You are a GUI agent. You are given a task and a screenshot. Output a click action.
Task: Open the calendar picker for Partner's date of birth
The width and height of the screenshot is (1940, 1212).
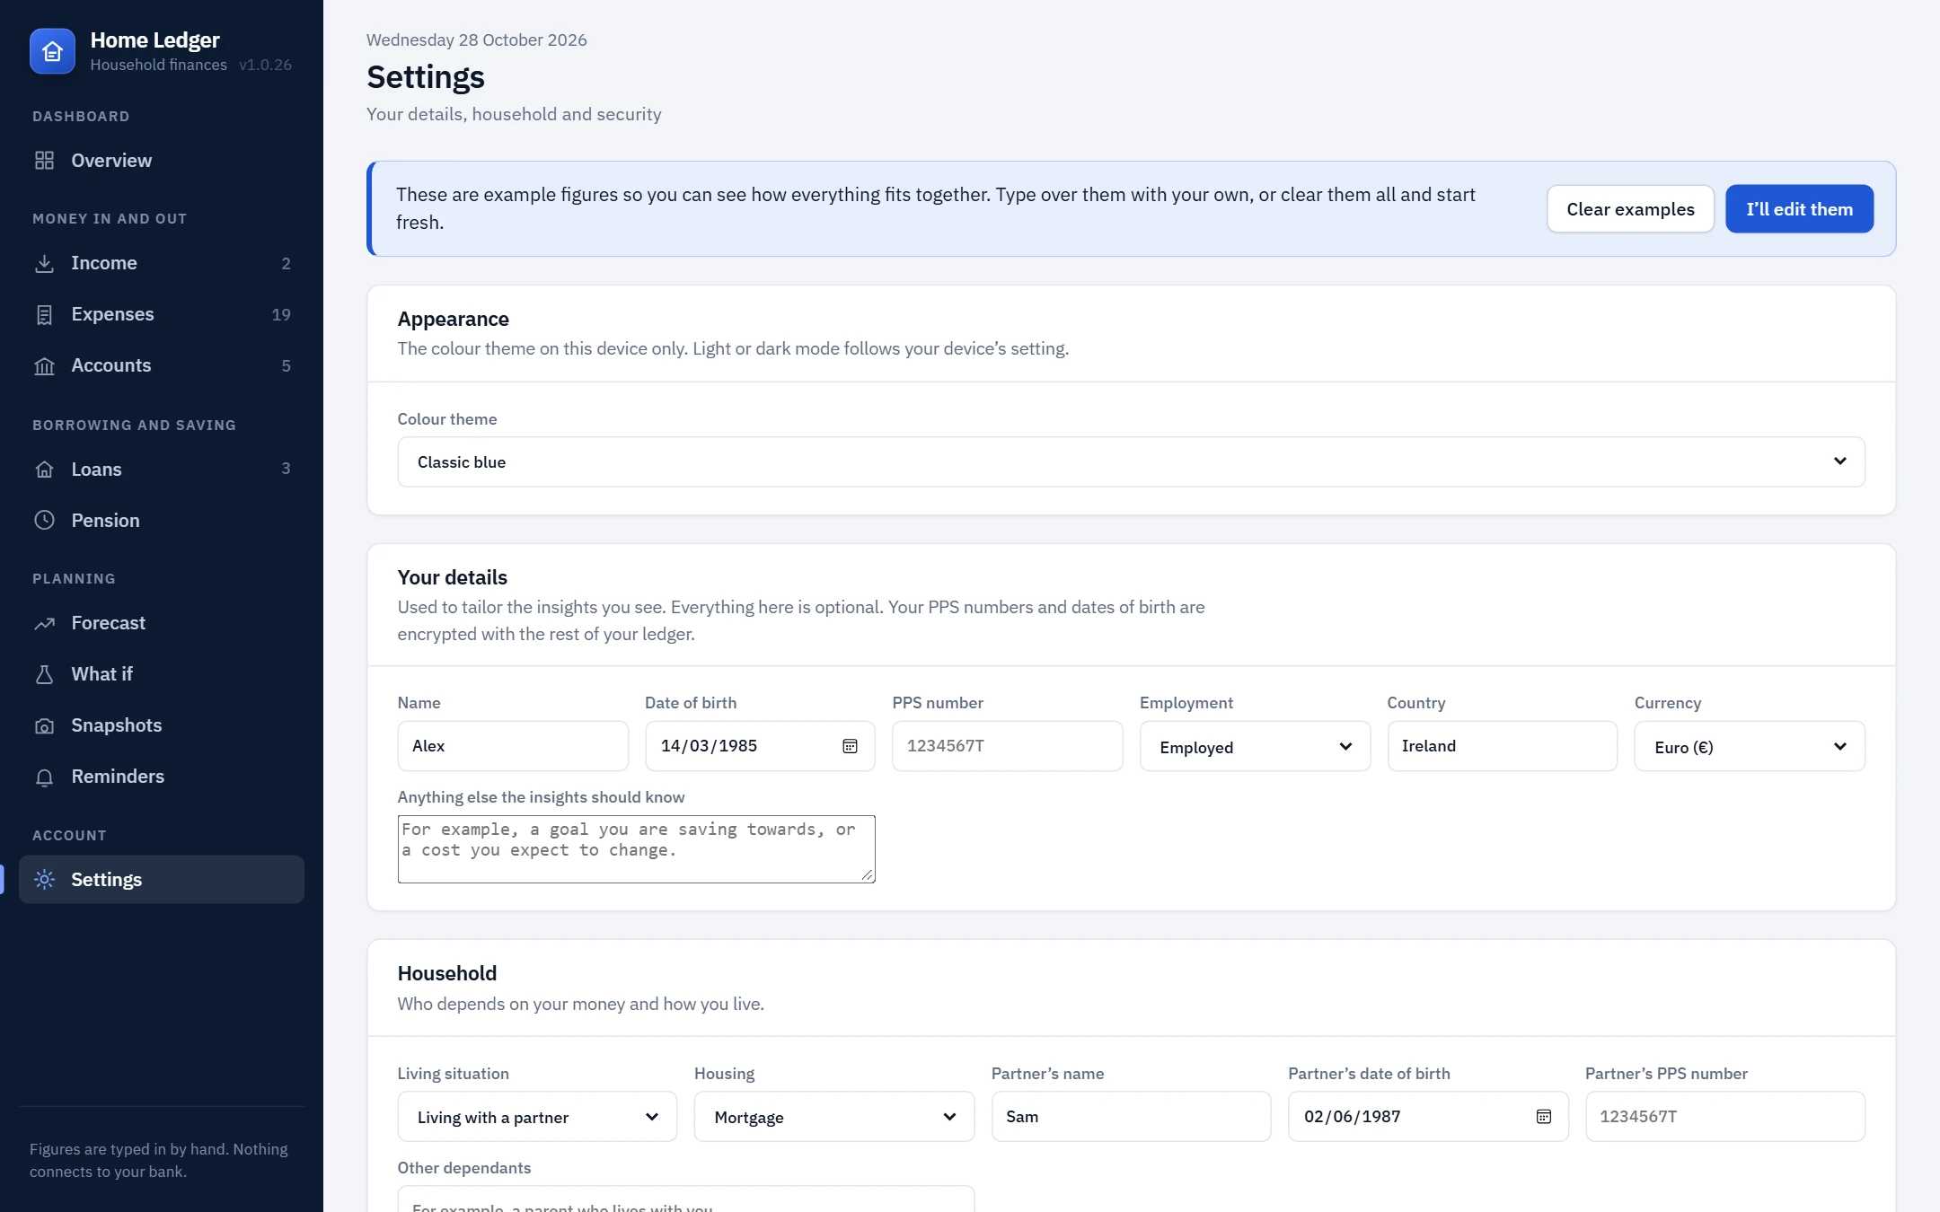point(1544,1117)
